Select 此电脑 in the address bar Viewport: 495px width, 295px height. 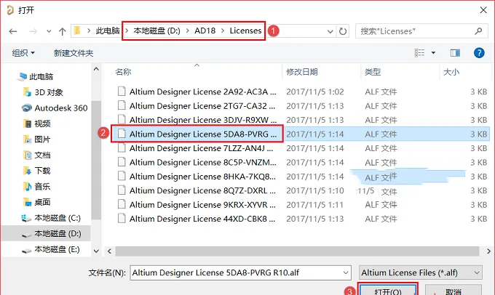[x=108, y=31]
